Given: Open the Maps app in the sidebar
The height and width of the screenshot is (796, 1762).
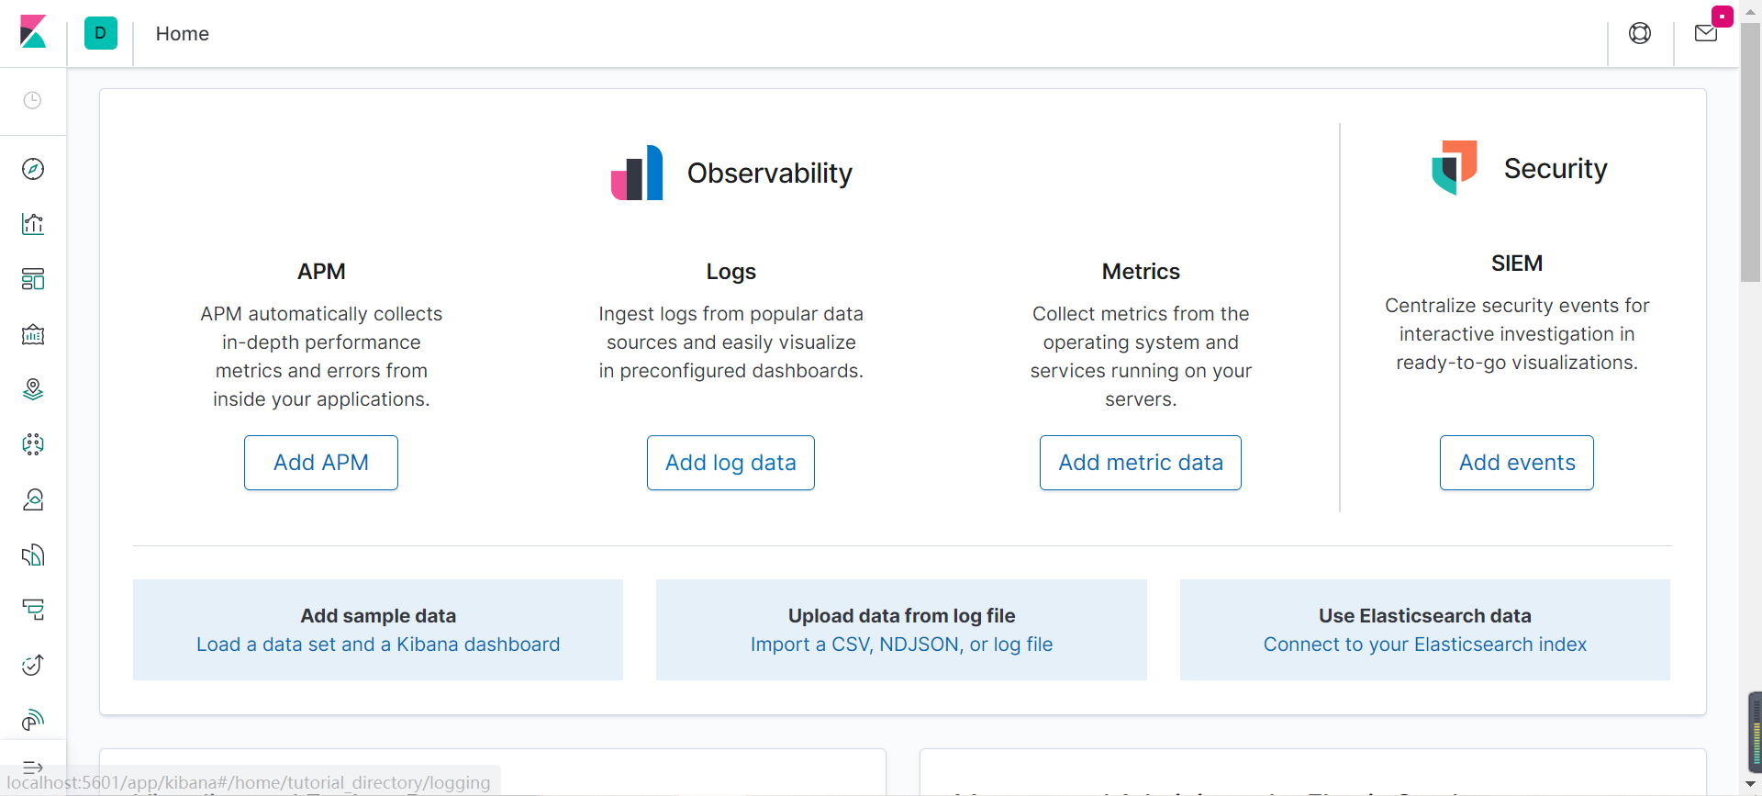Looking at the screenshot, I should click(x=33, y=389).
